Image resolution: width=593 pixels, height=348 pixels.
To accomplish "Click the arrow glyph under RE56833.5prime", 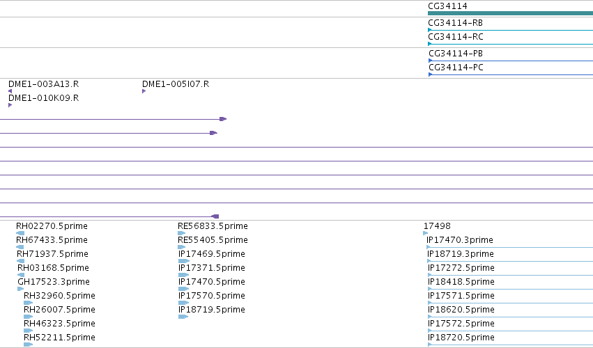I will 182,233.
